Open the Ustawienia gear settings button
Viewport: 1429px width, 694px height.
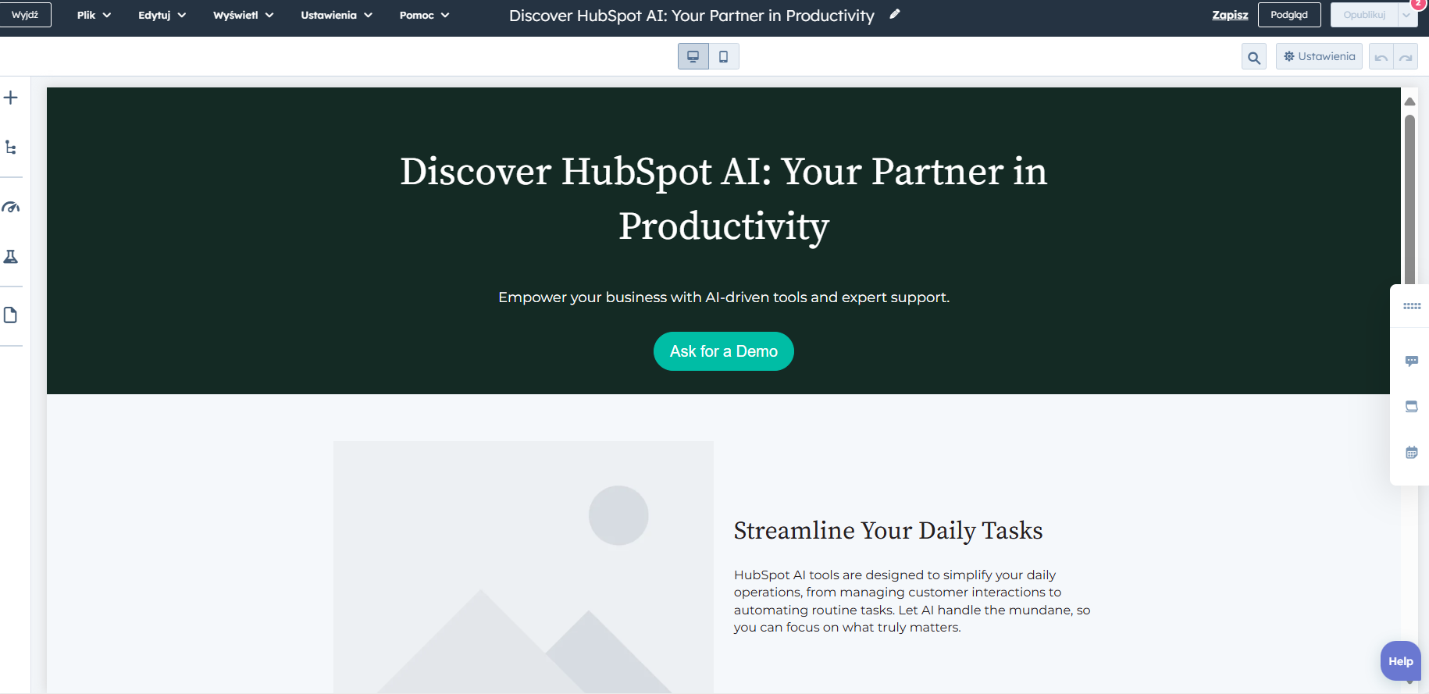pos(1319,56)
